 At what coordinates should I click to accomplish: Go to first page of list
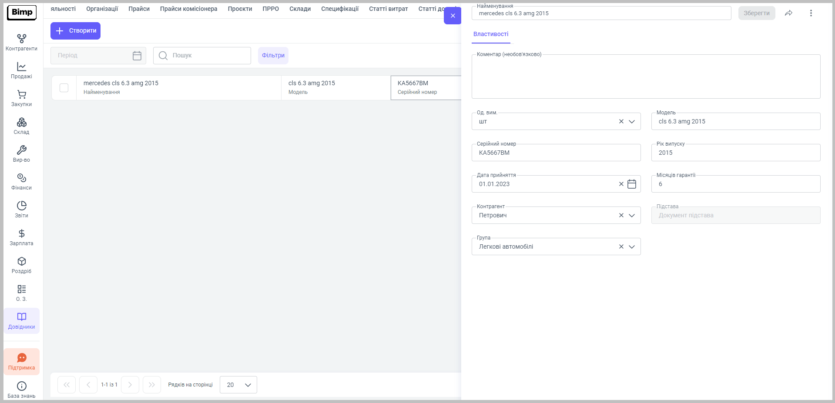click(x=67, y=385)
